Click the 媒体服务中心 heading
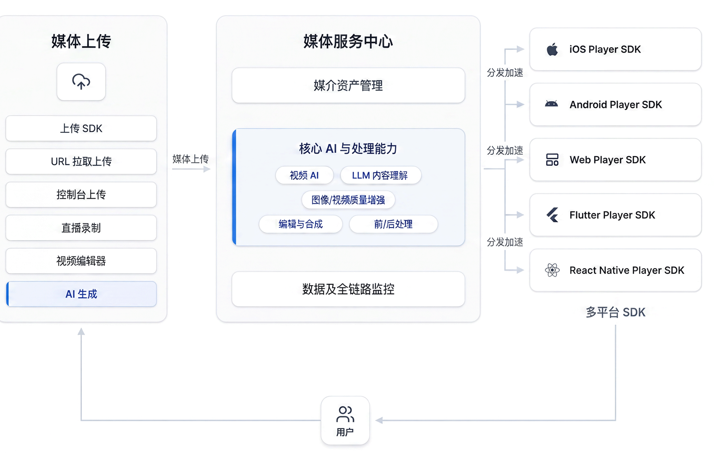 [x=348, y=41]
